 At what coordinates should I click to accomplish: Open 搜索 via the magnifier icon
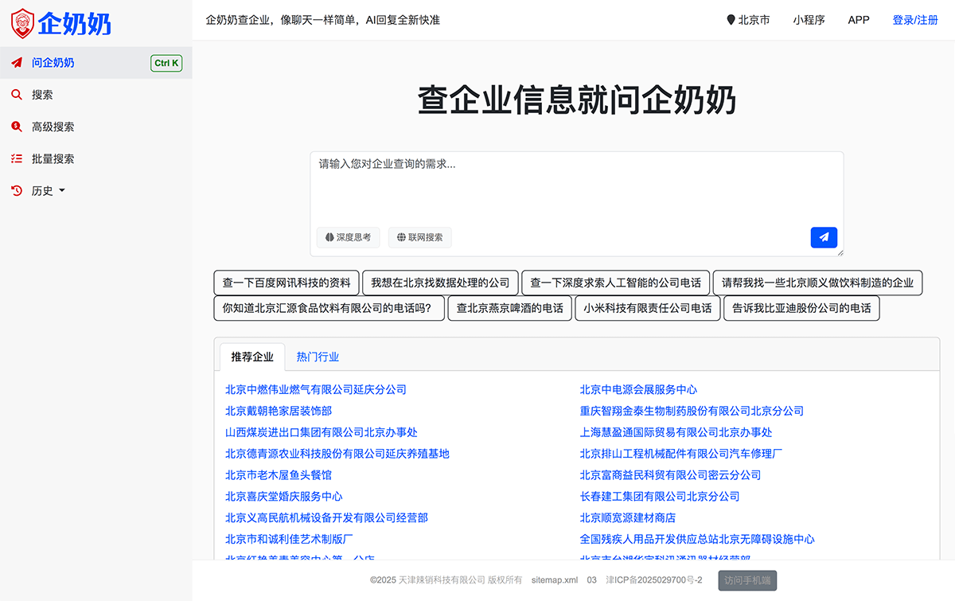18,95
